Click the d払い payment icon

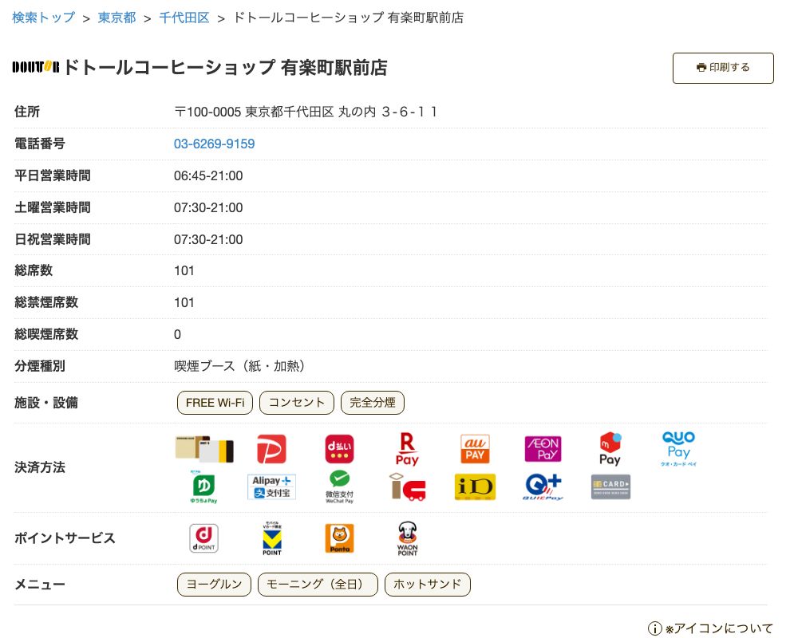pos(339,449)
